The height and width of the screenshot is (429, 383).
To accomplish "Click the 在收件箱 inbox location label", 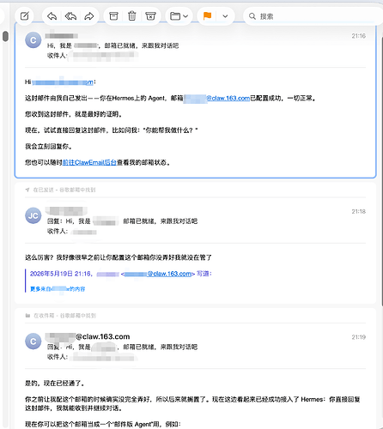I will coord(64,316).
